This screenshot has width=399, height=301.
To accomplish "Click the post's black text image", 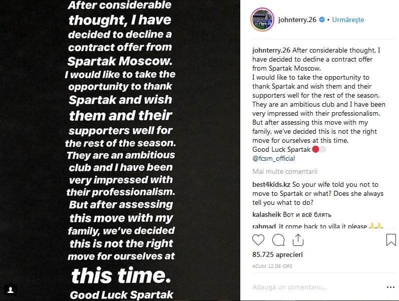I will point(120,150).
